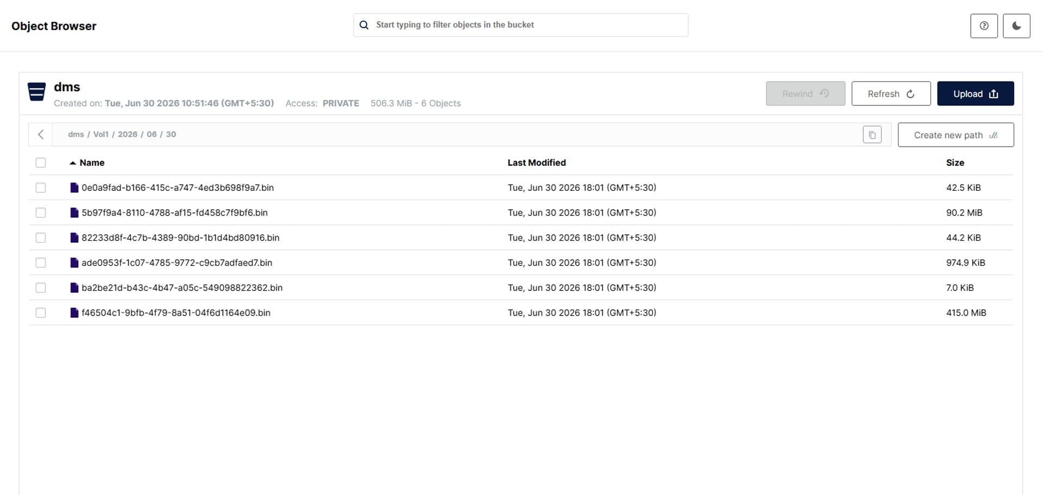
Task: Click the 7.0 KiB size value
Action: 960,287
